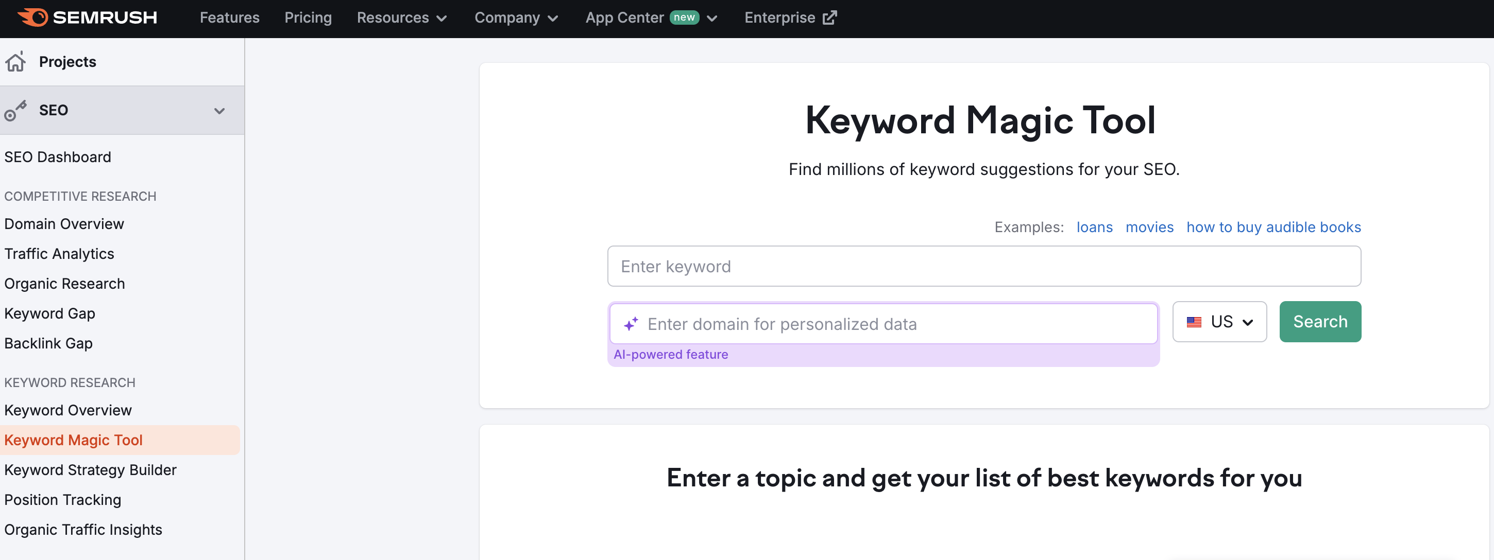Open the Projects home icon
This screenshot has width=1494, height=560.
[x=15, y=61]
